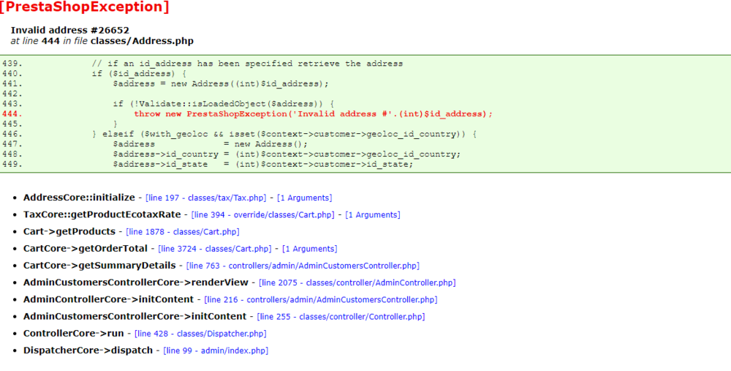731x371 pixels.
Task: Click code line 439 comment about id_address
Action: [247, 64]
